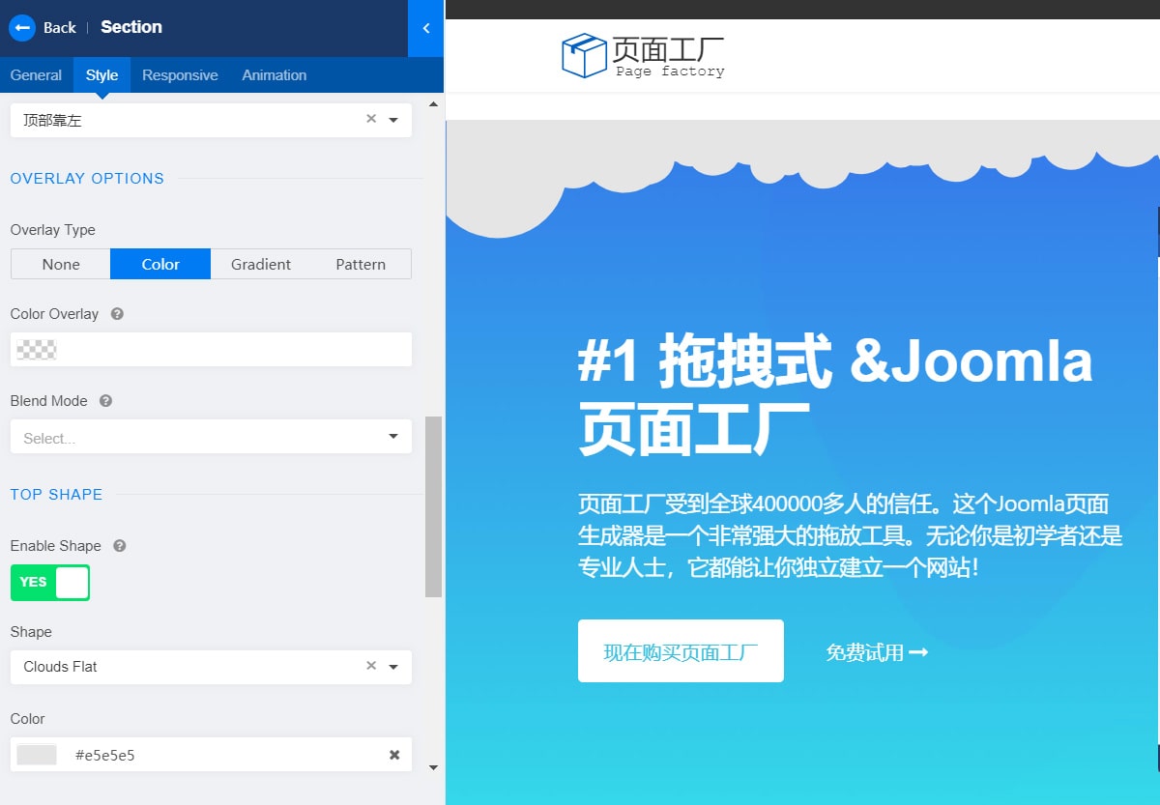This screenshot has width=1160, height=805.
Task: Click the 页面工厂 Page factory logo
Action: click(x=643, y=56)
